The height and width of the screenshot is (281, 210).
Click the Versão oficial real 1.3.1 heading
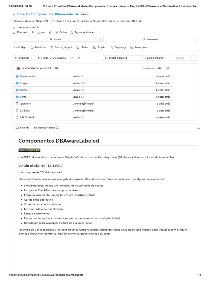click(x=41, y=166)
